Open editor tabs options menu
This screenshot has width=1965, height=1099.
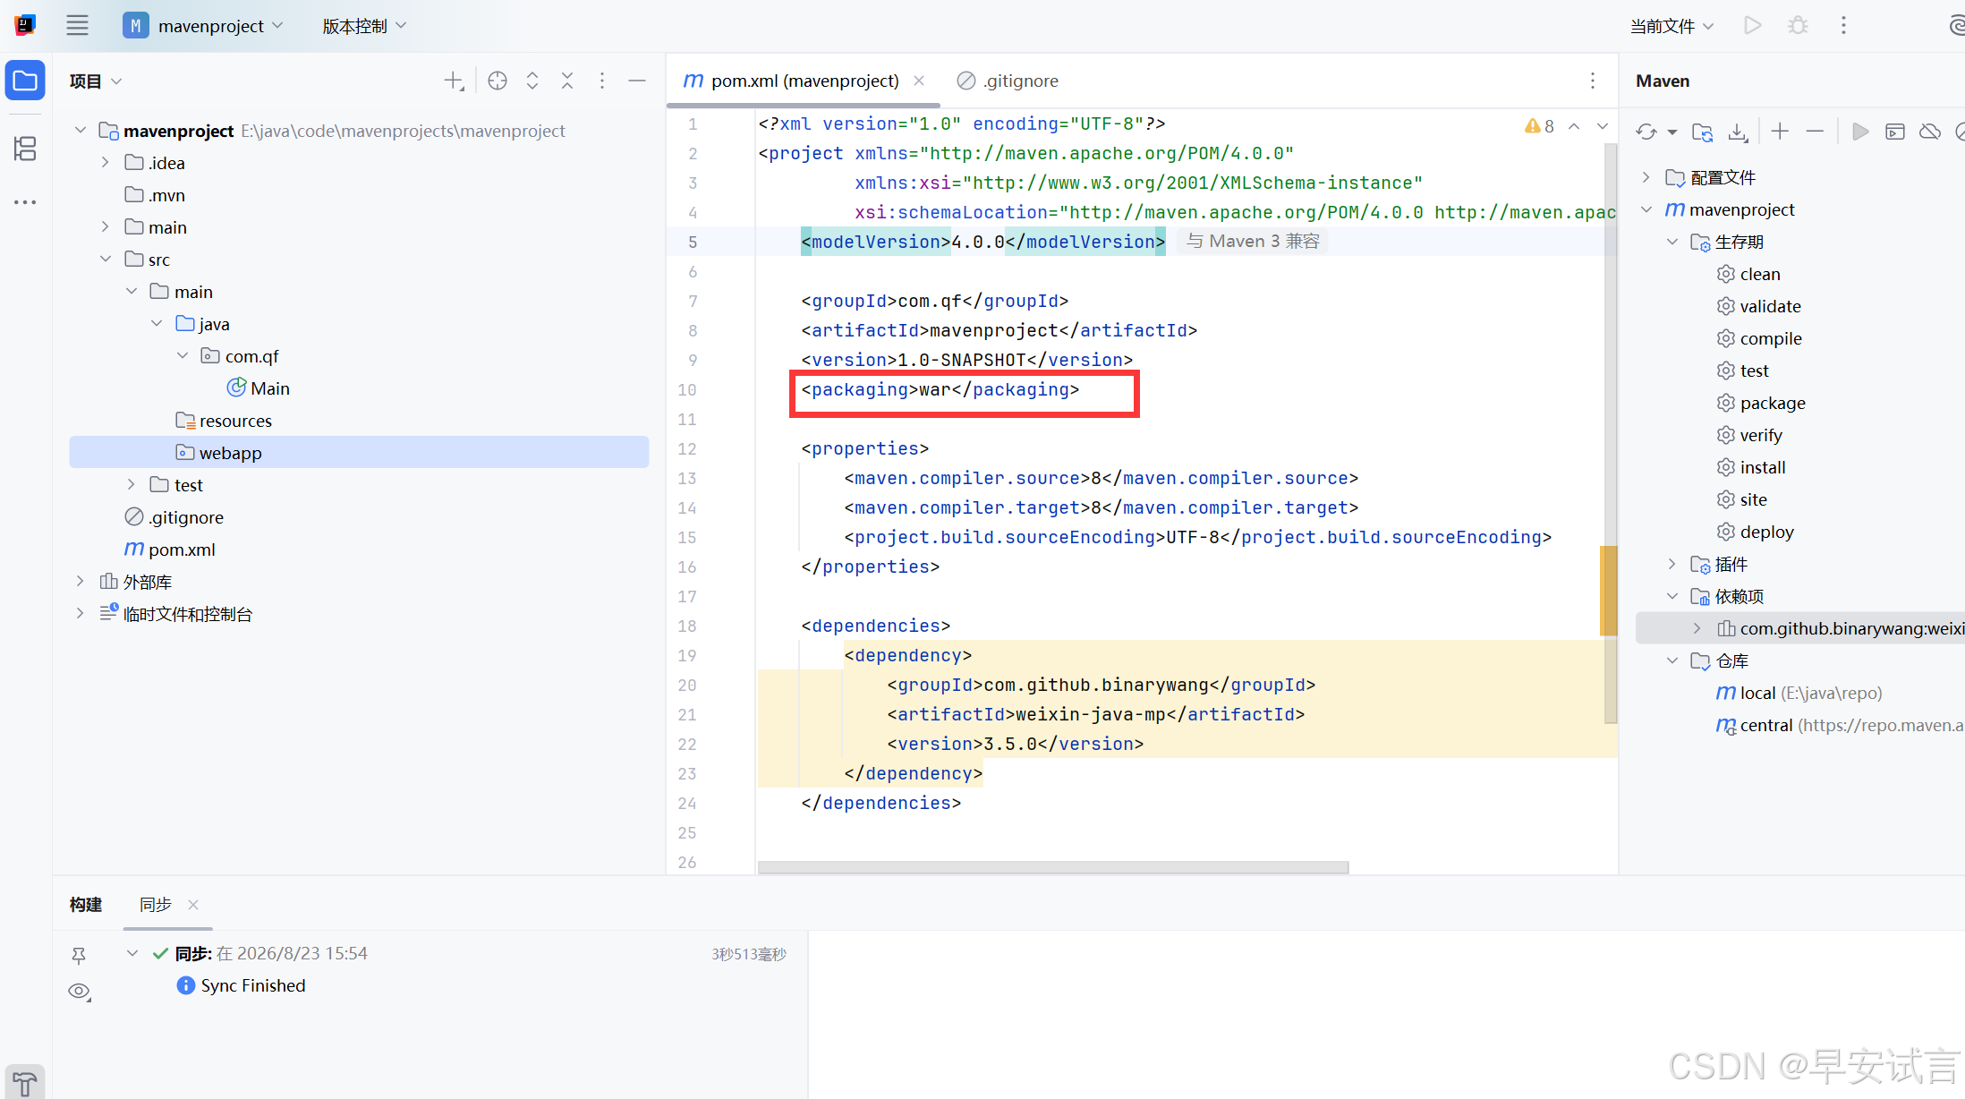click(1593, 81)
